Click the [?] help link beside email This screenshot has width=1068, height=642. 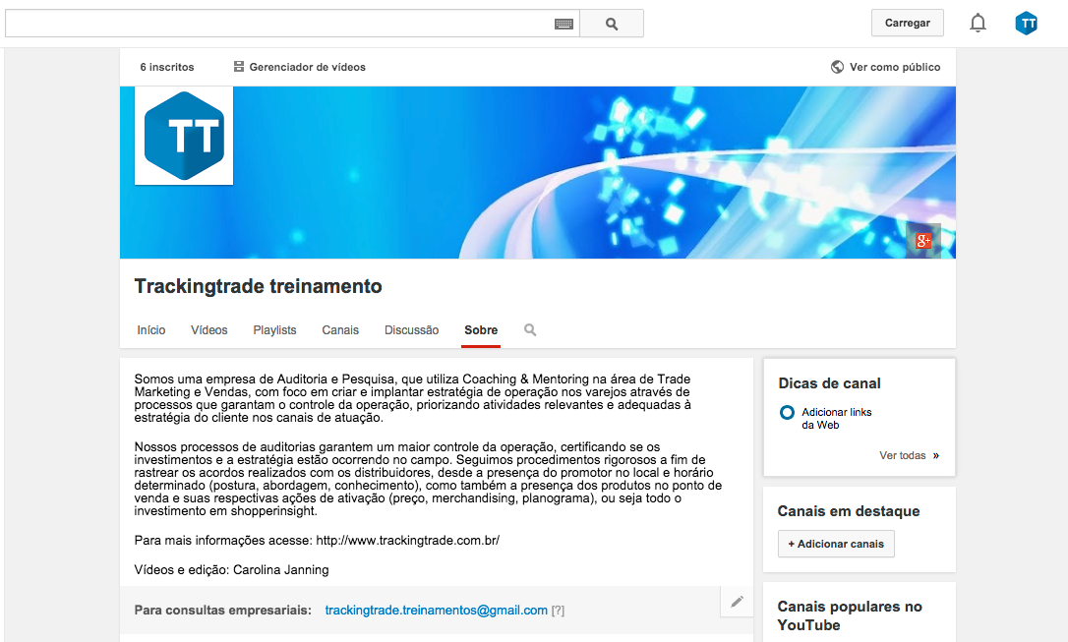(x=558, y=611)
